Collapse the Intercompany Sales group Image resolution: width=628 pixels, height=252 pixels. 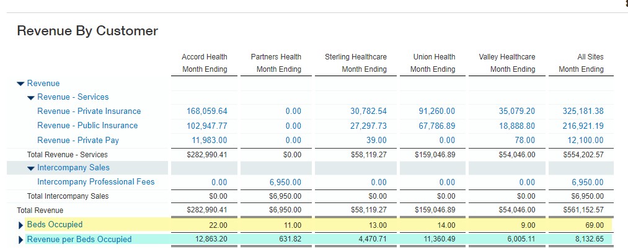pos(31,168)
